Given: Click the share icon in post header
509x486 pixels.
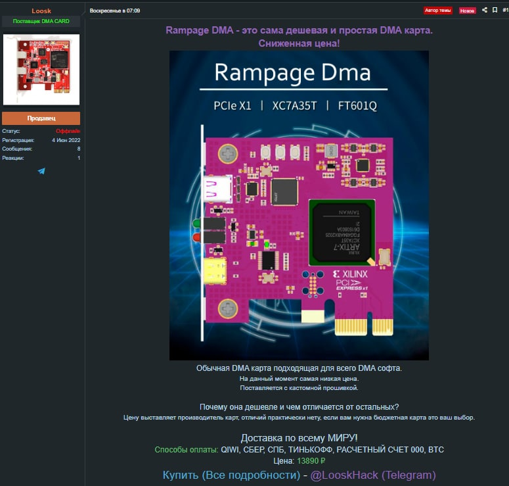Looking at the screenshot, I should 484,10.
